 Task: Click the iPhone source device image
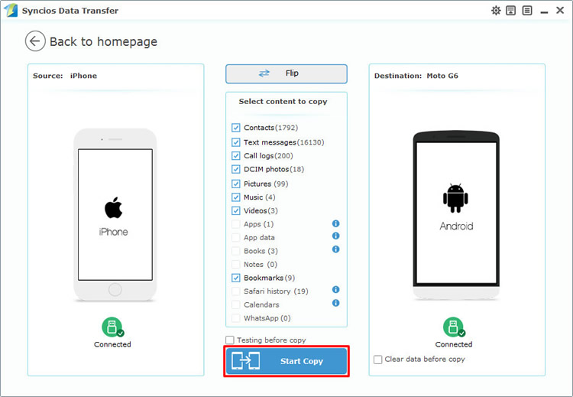point(115,215)
